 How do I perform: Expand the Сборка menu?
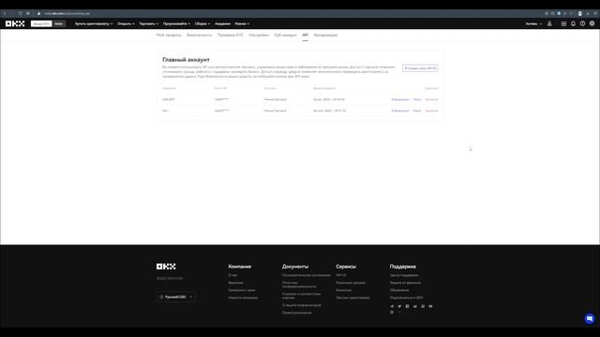[x=202, y=23]
